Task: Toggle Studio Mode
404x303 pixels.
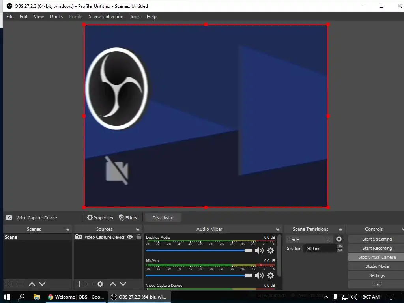Action: click(377, 266)
